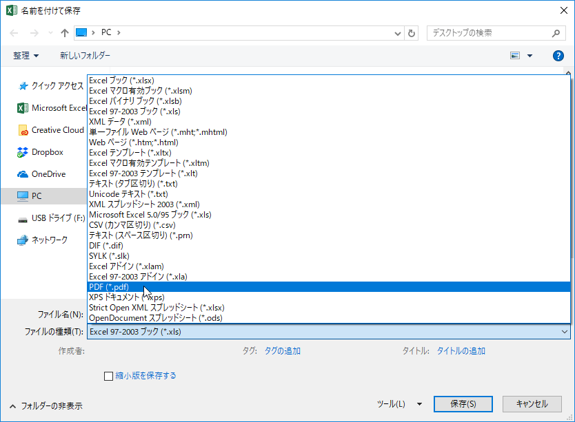
Task: Choose Web ページ (*.htm;*.html) type
Action: point(329,143)
